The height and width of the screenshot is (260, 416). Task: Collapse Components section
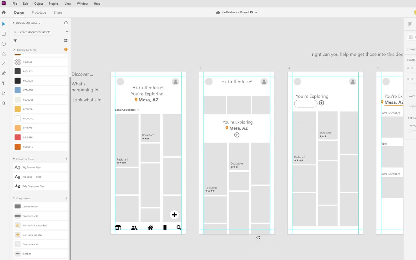(14, 198)
